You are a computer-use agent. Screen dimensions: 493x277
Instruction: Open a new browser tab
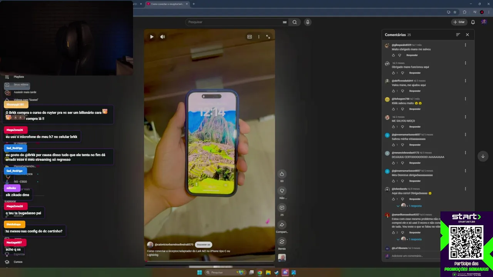[x=193, y=4]
